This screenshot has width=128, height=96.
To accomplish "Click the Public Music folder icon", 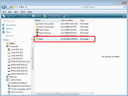I will pyautogui.click(x=37, y=30).
